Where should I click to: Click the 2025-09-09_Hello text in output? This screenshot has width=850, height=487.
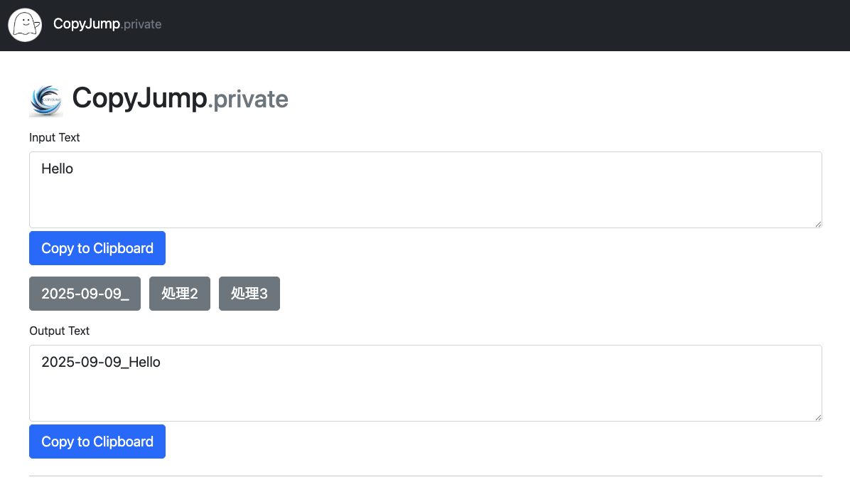pyautogui.click(x=101, y=363)
